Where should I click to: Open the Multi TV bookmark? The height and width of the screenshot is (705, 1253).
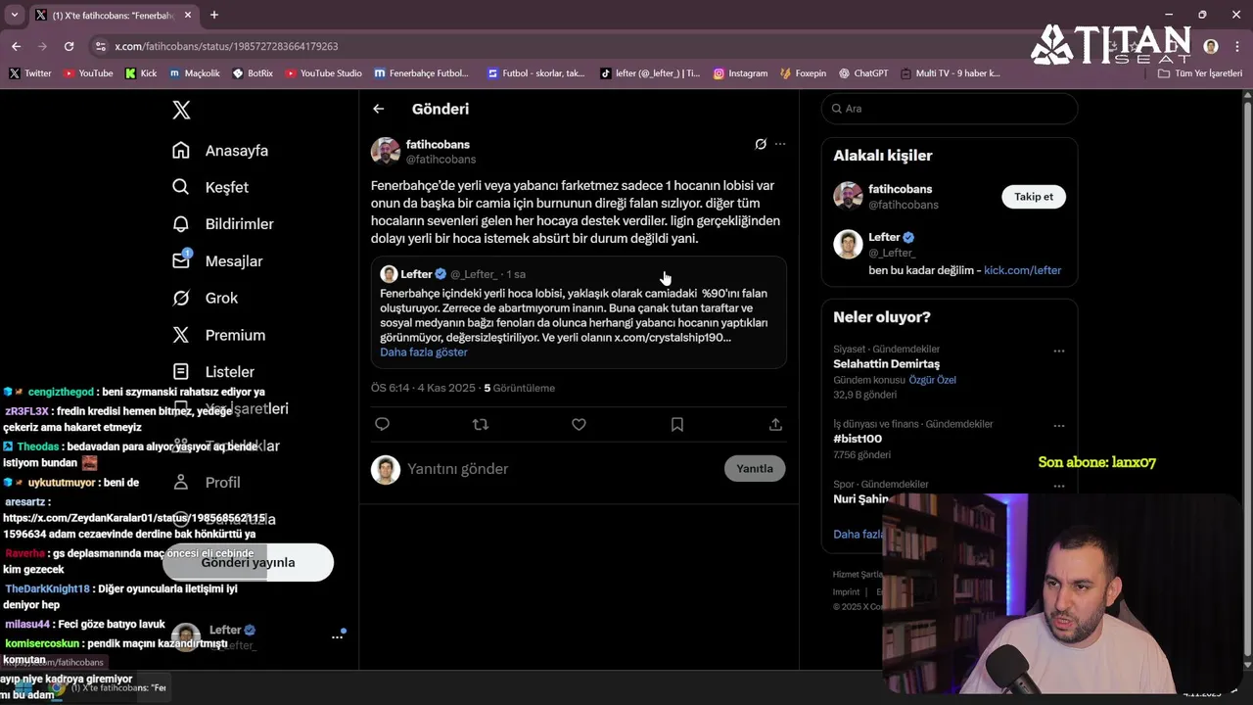tap(951, 73)
